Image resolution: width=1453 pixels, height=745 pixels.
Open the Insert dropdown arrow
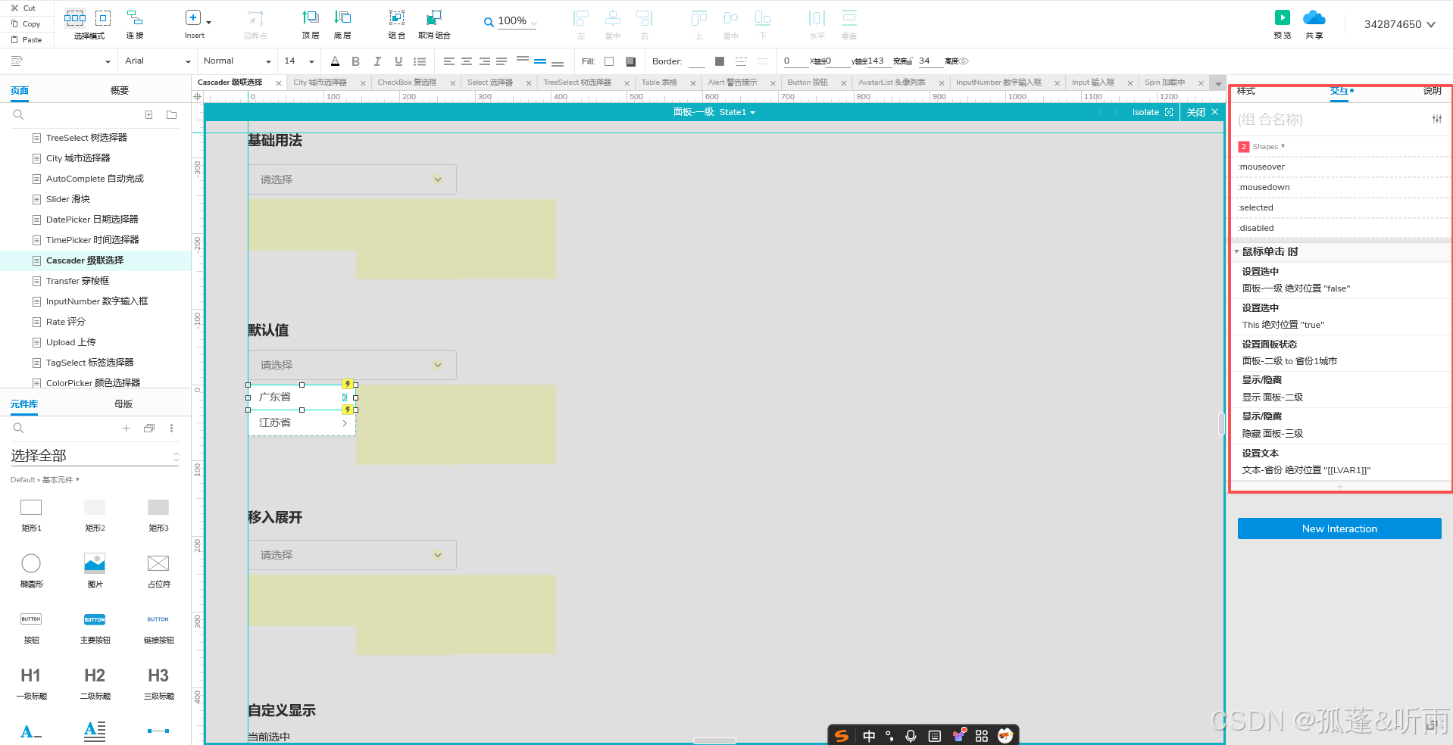[x=208, y=22]
